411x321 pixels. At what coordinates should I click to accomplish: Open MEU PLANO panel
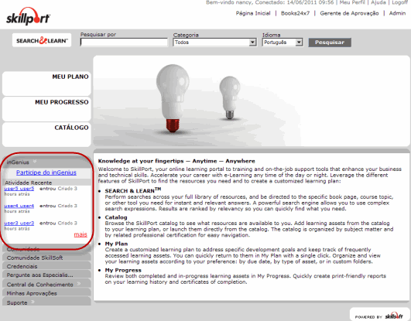(46, 84)
